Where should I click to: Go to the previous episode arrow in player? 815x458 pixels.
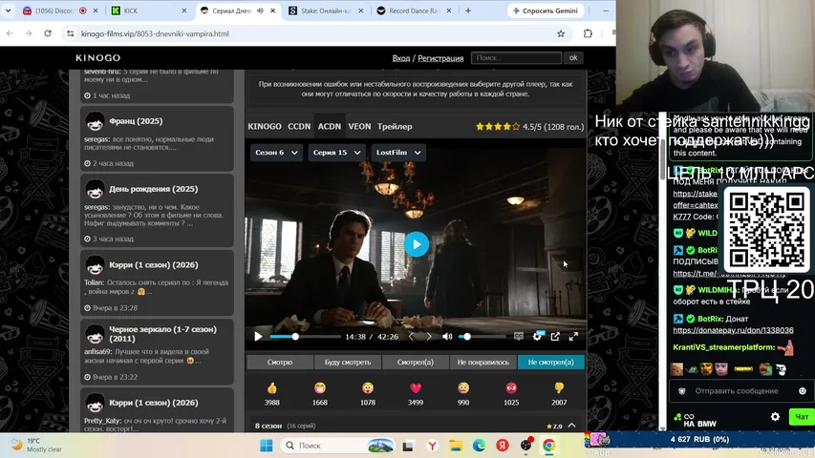tap(411, 337)
